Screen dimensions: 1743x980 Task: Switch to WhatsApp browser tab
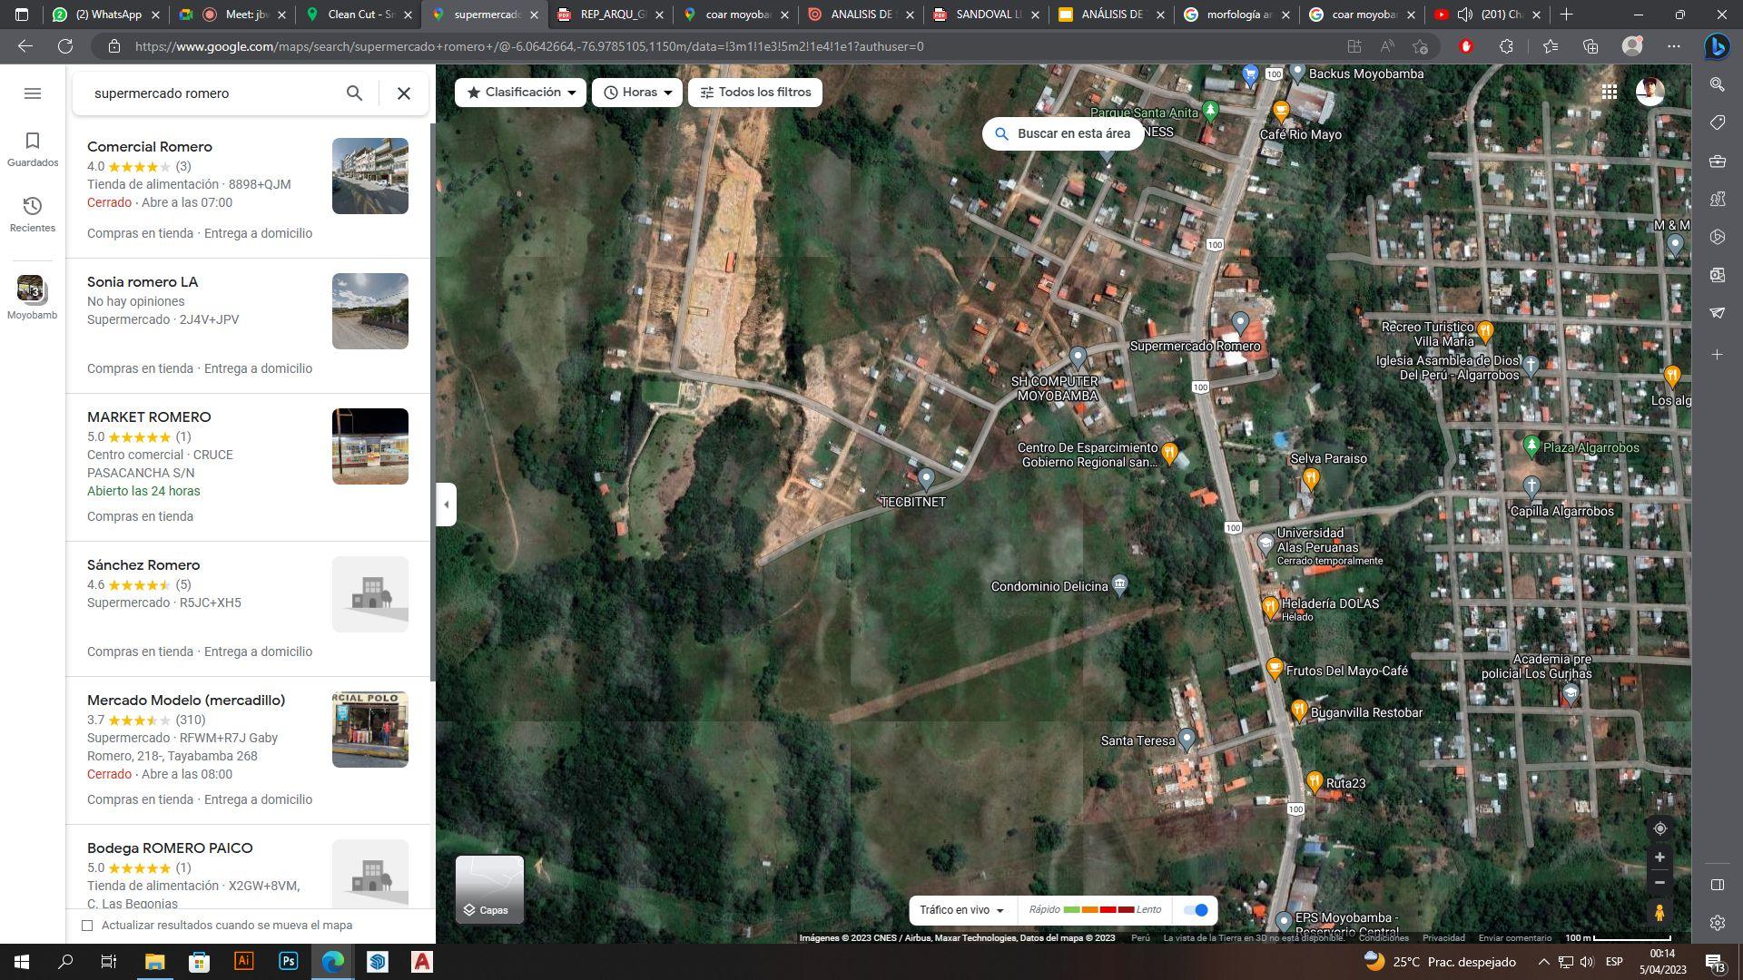coord(107,15)
